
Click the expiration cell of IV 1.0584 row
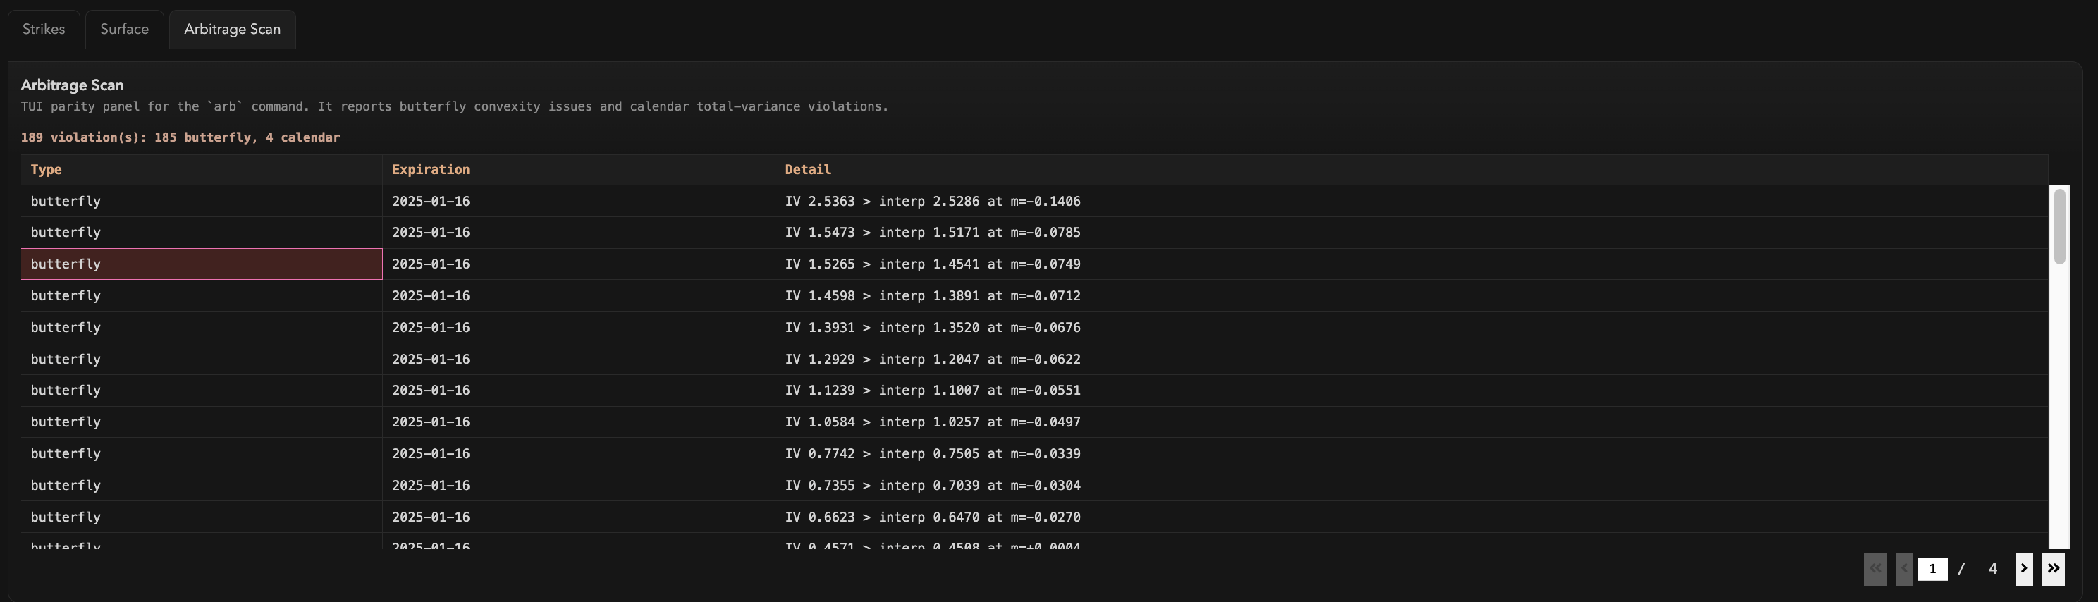431,422
